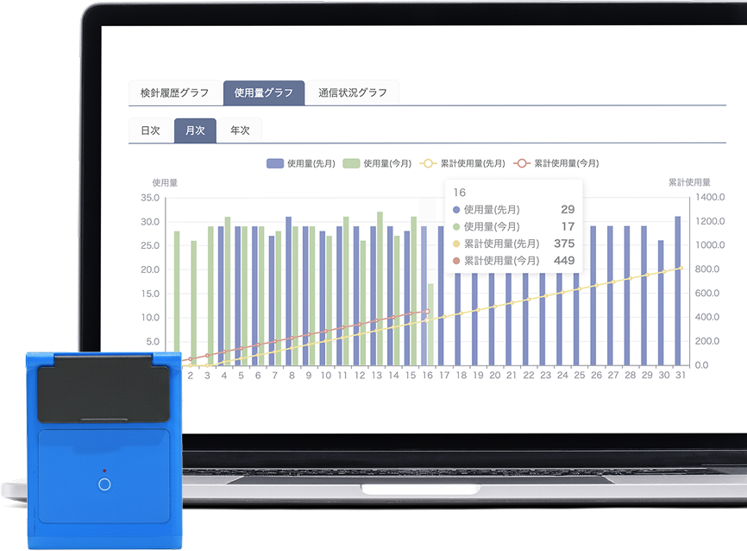Click the red LED on the blue device
This screenshot has width=747, height=551.
click(x=104, y=471)
